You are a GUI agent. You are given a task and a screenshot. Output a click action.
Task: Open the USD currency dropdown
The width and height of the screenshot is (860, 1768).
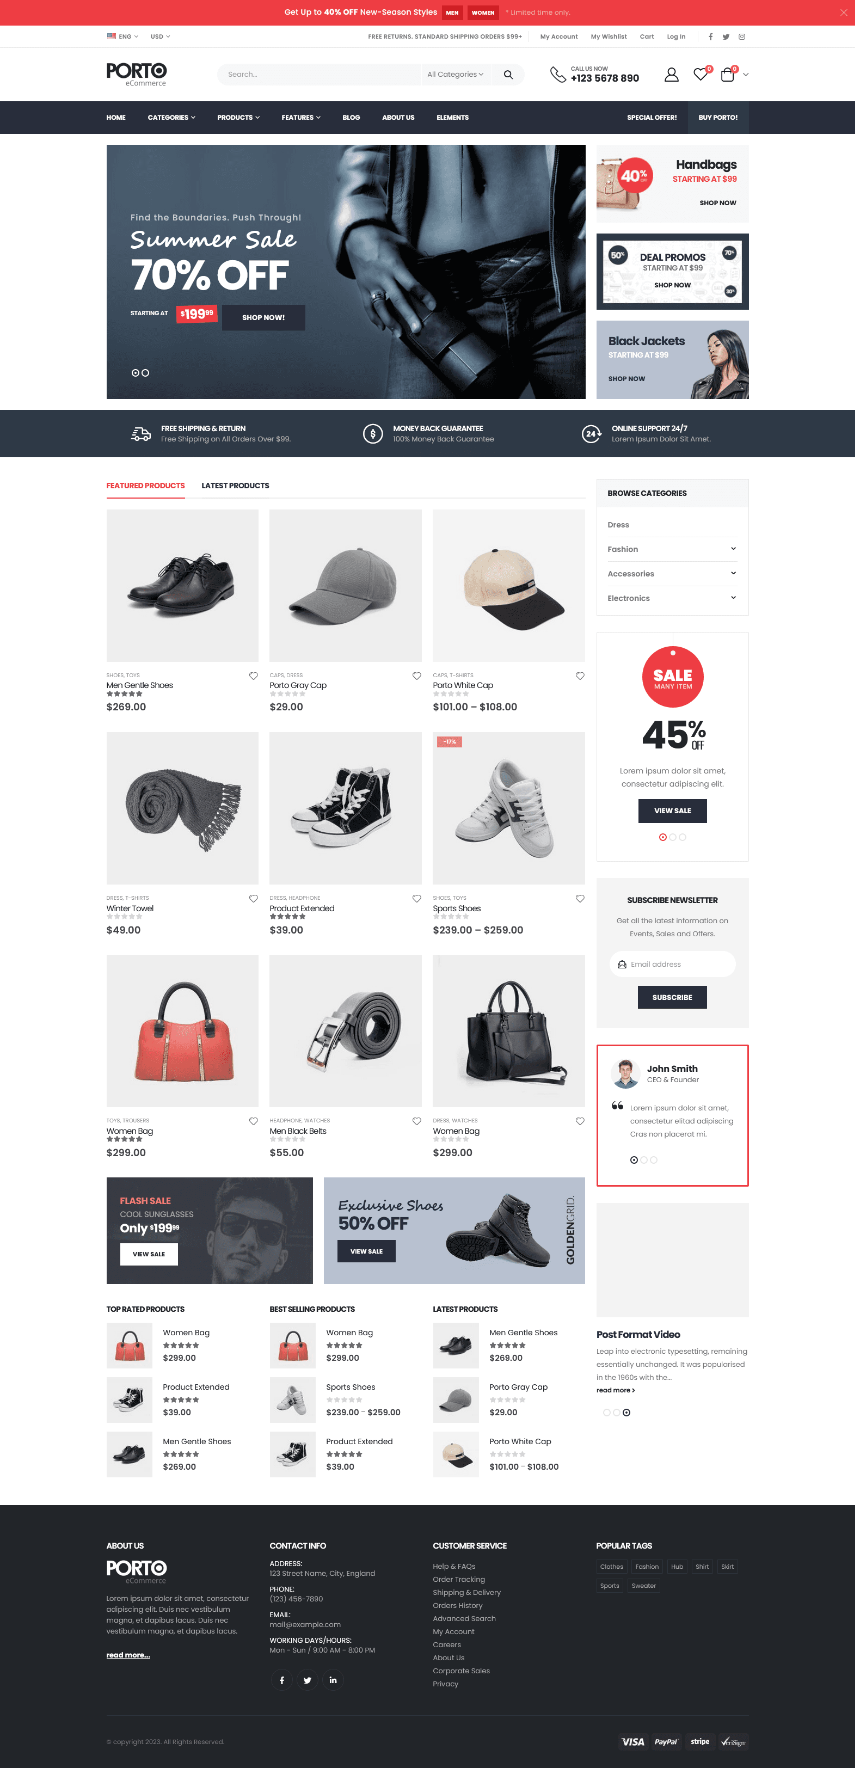click(x=161, y=37)
